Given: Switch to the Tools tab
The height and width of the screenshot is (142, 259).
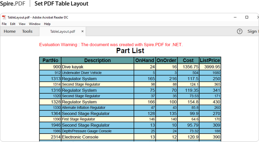Looking at the screenshot, I should click(27, 31).
